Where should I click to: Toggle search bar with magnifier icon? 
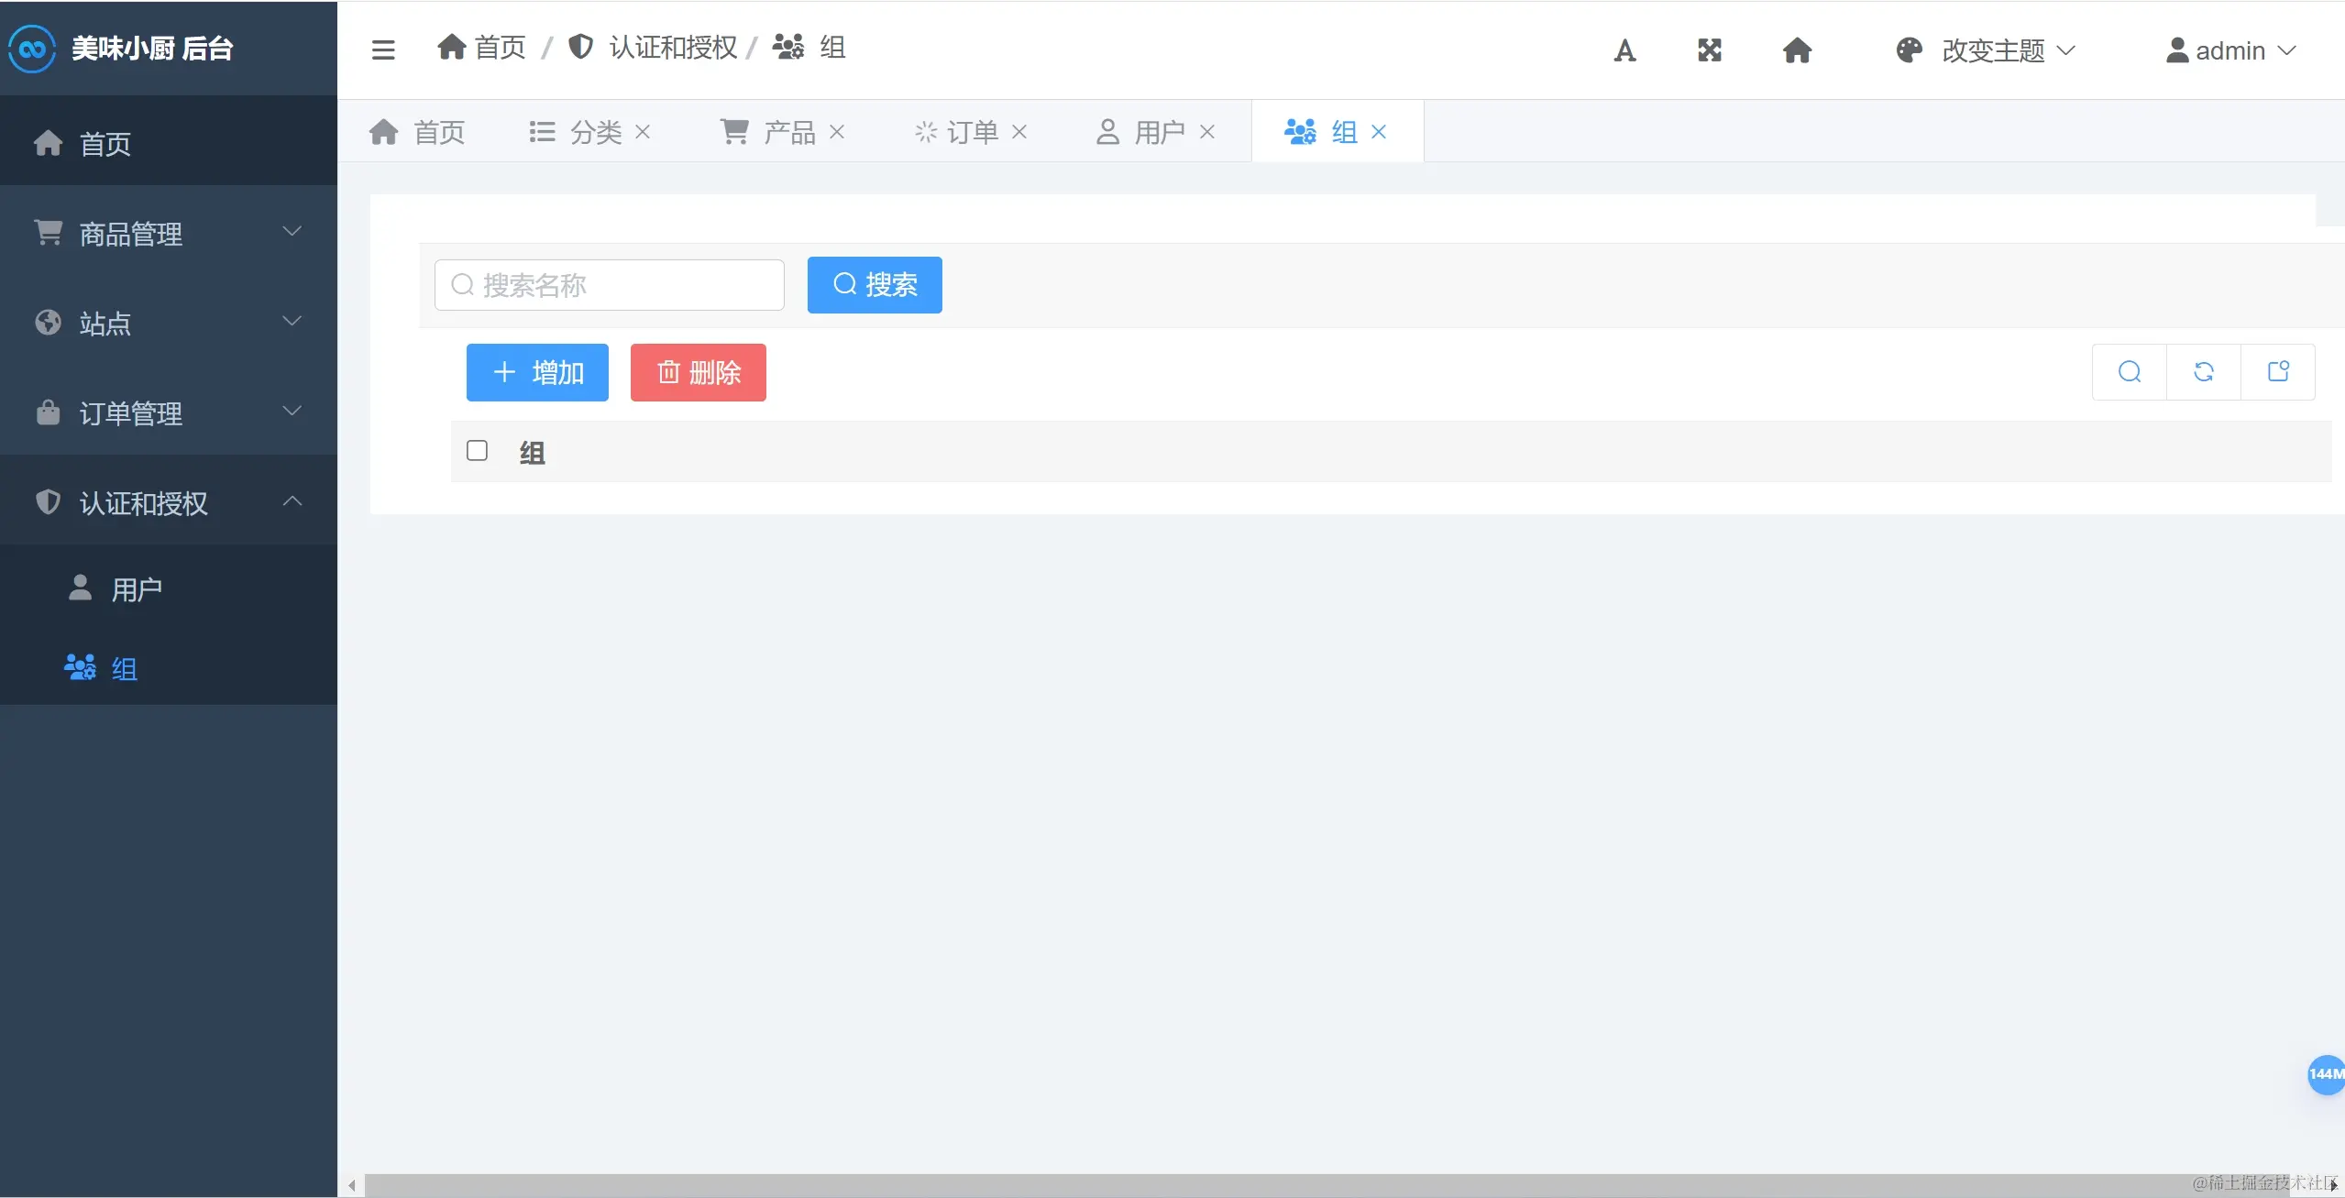point(2130,372)
